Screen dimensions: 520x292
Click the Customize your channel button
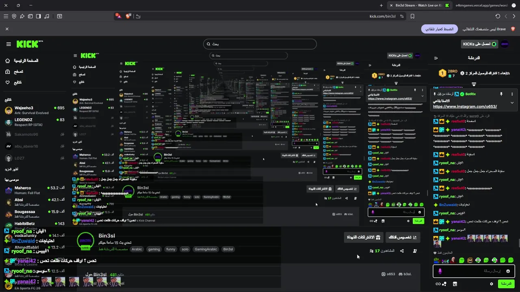click(x=403, y=237)
